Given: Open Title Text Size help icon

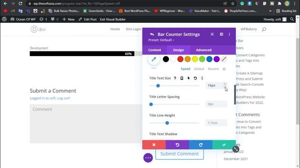Looking at the screenshot, I should coord(175,78).
